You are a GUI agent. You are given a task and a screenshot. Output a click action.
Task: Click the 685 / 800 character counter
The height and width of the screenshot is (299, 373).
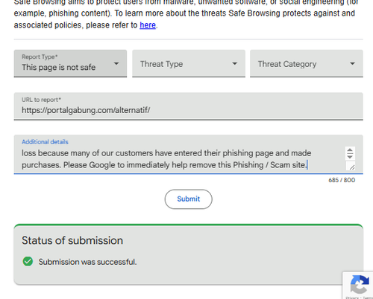342,180
